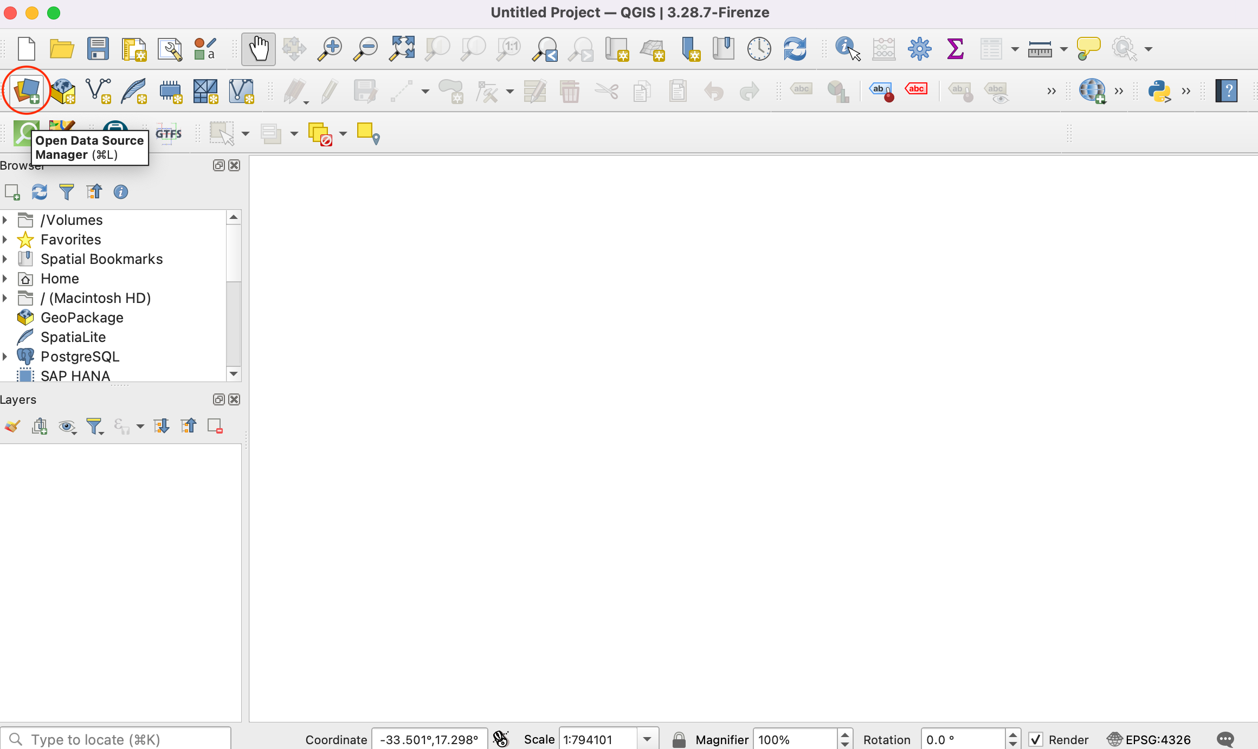Toggle the mouse display extents button
Viewport: 1258px width, 749px height.
point(501,739)
